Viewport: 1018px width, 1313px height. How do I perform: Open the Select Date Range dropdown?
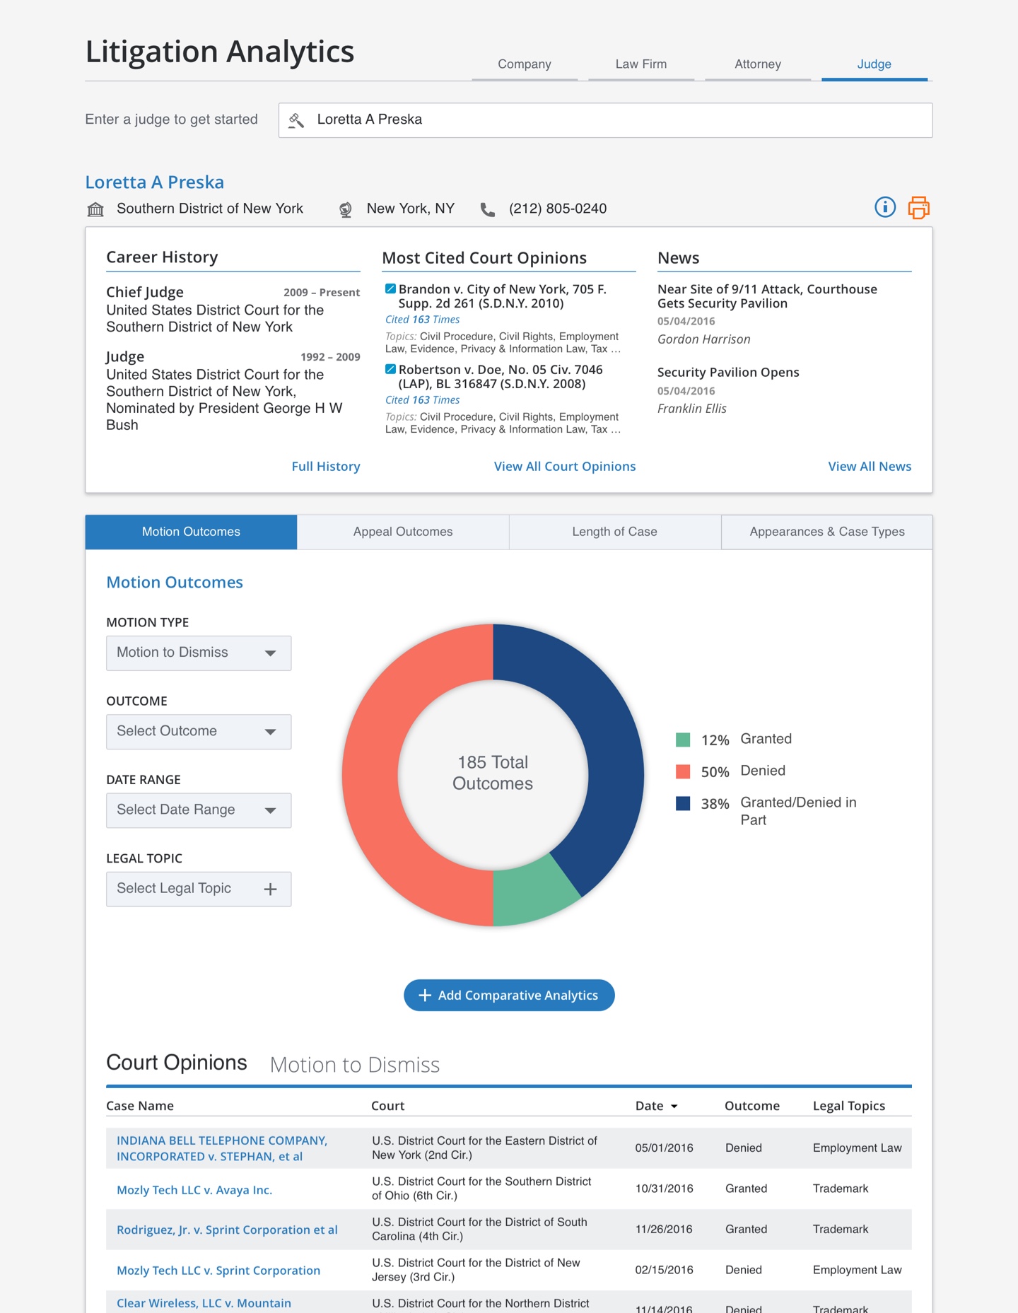(199, 810)
